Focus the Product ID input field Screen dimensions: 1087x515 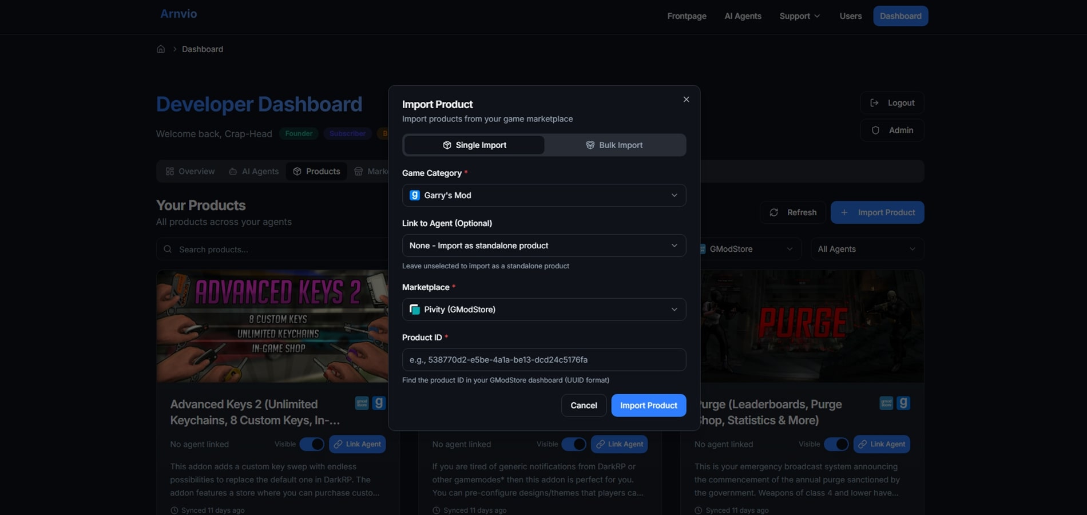coord(544,360)
